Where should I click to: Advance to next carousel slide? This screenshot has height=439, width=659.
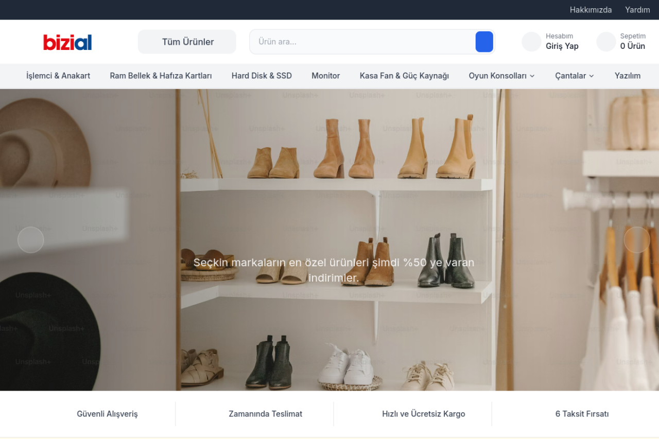point(637,240)
